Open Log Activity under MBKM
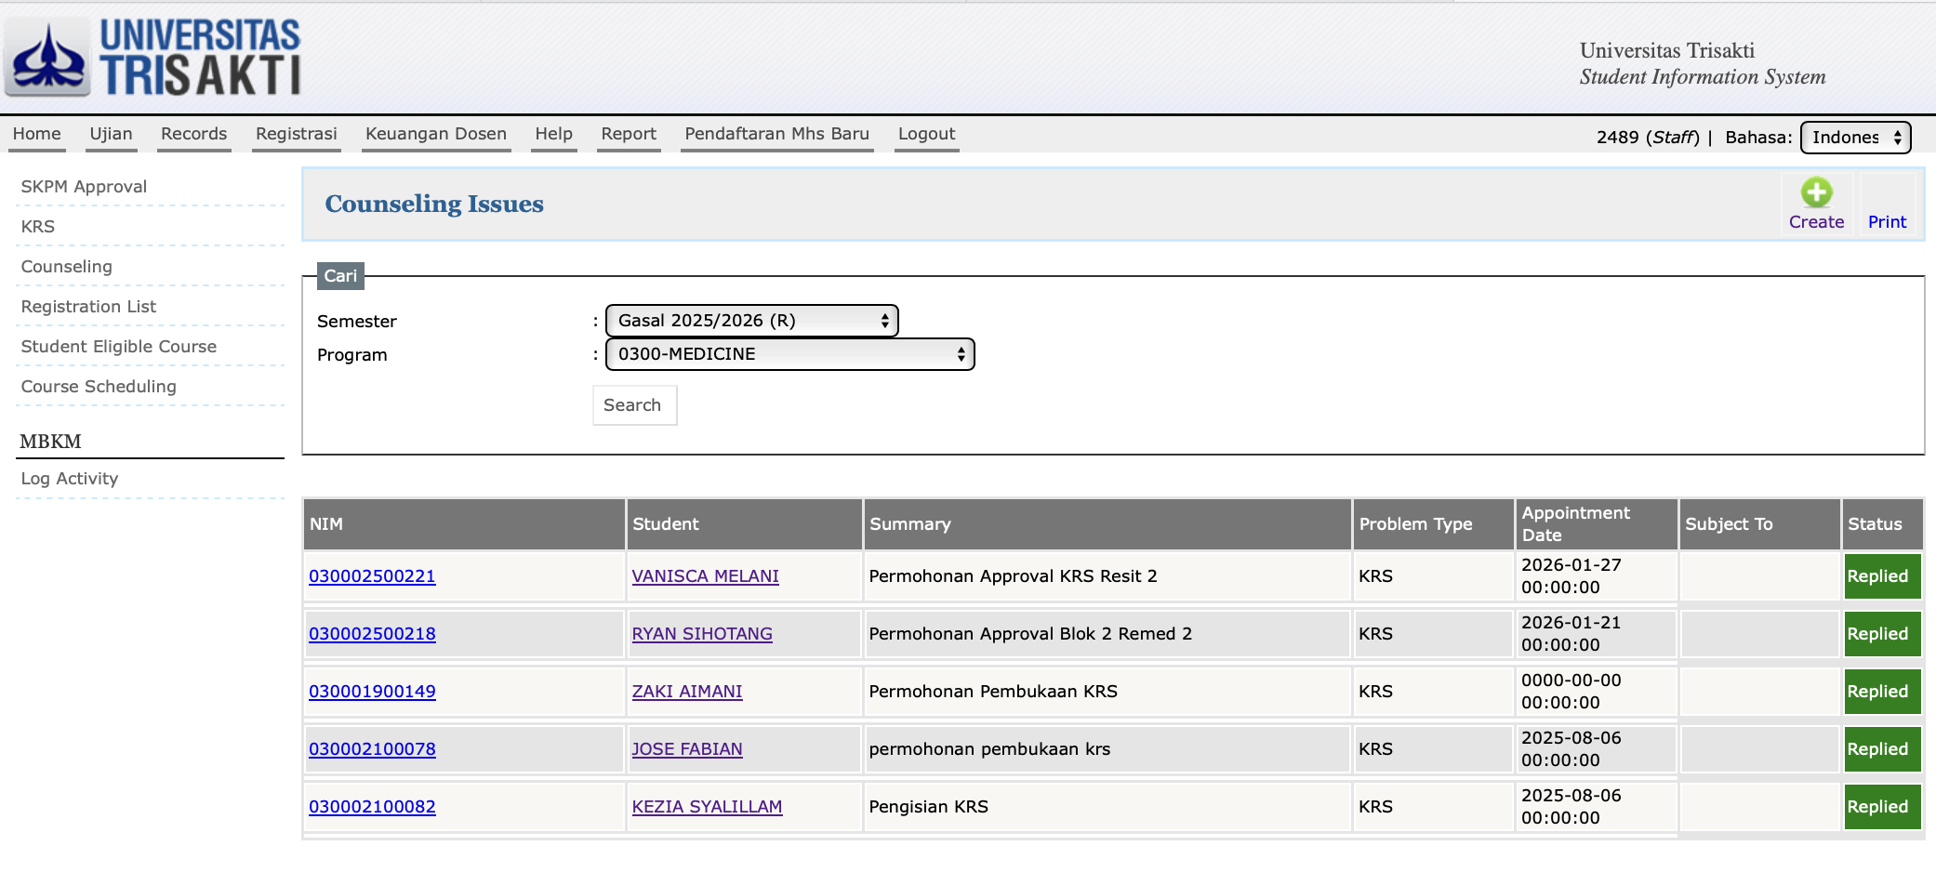Screen dimensions: 1936x872 [x=70, y=479]
